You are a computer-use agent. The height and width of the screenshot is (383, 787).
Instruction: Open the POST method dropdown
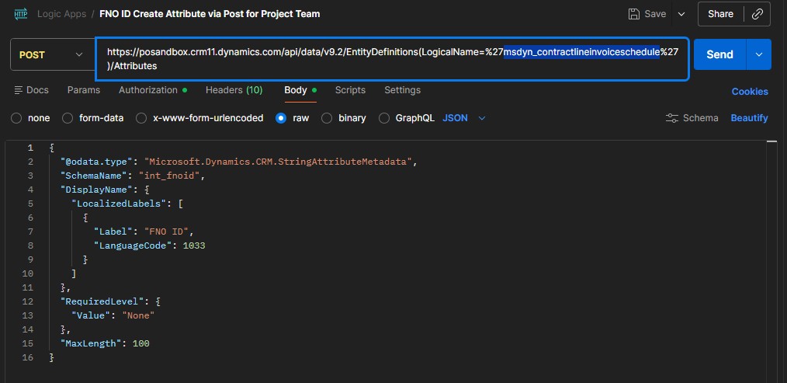(x=50, y=55)
